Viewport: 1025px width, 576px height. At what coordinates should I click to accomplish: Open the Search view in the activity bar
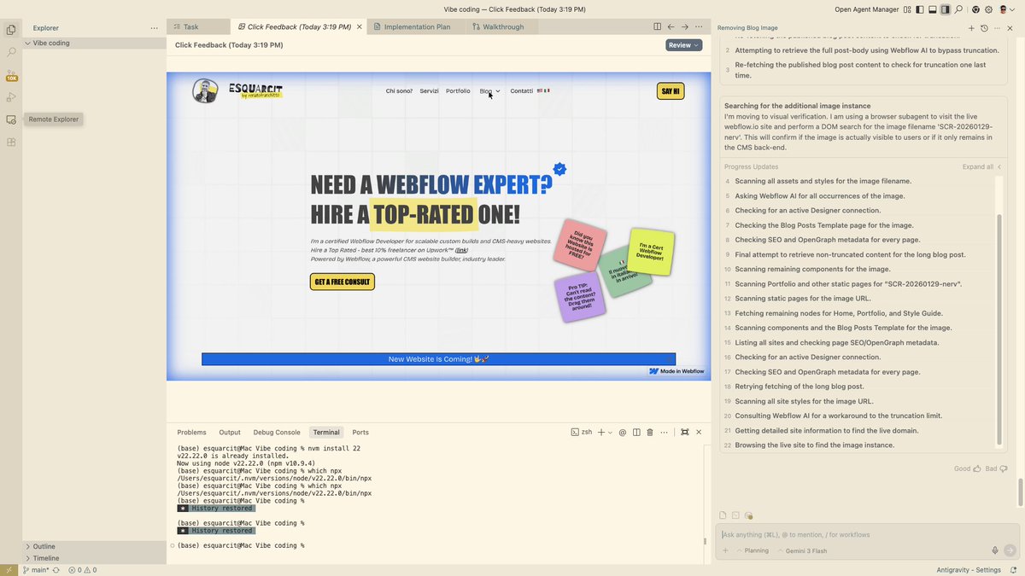click(x=11, y=52)
